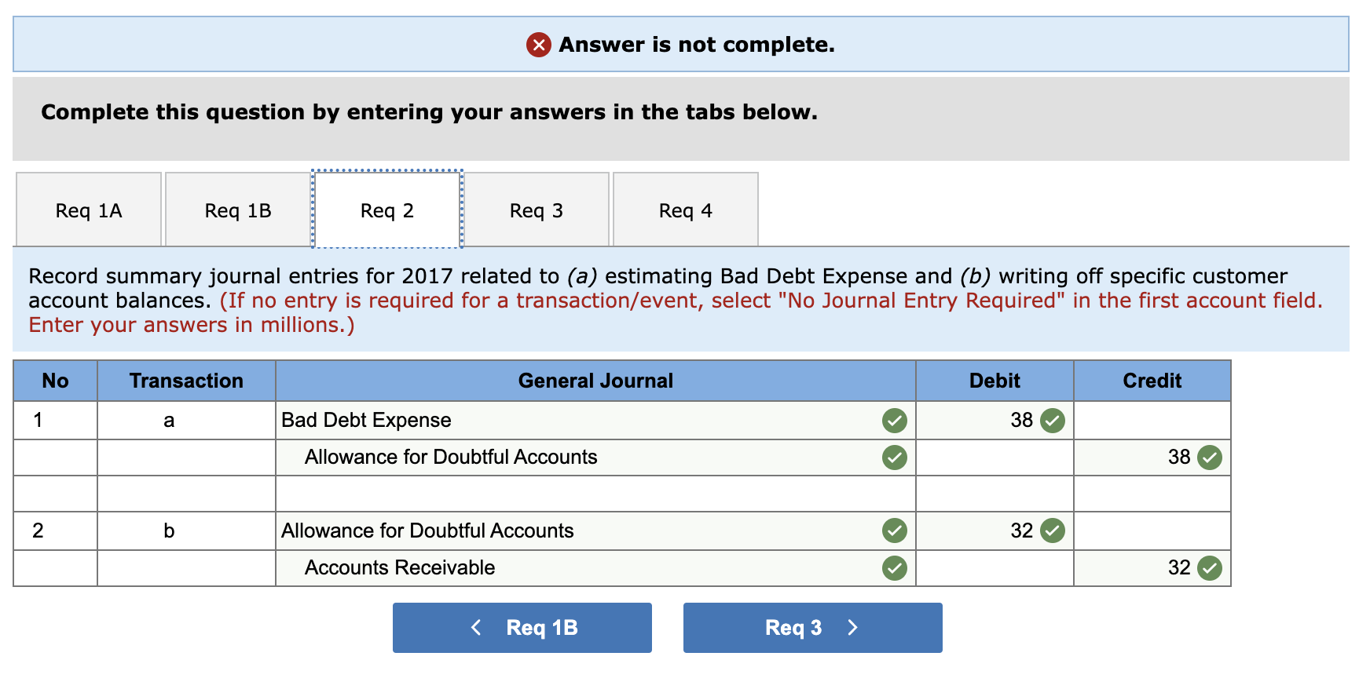Viewport: 1370px width, 700px height.
Task: Click the red X error icon in the banner
Action: pyautogui.click(x=537, y=45)
